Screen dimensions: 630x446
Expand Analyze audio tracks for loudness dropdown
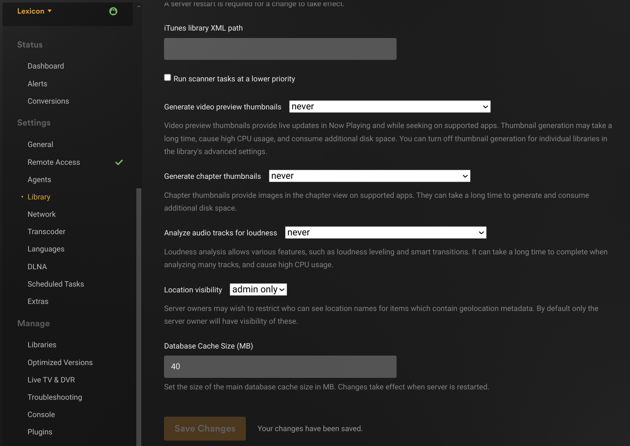tap(385, 232)
